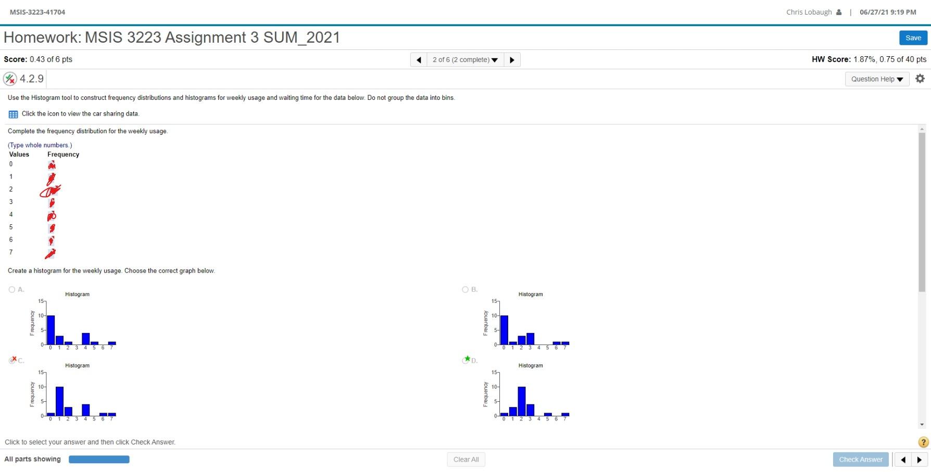
Task: Save the homework with the Save button
Action: pyautogui.click(x=913, y=37)
